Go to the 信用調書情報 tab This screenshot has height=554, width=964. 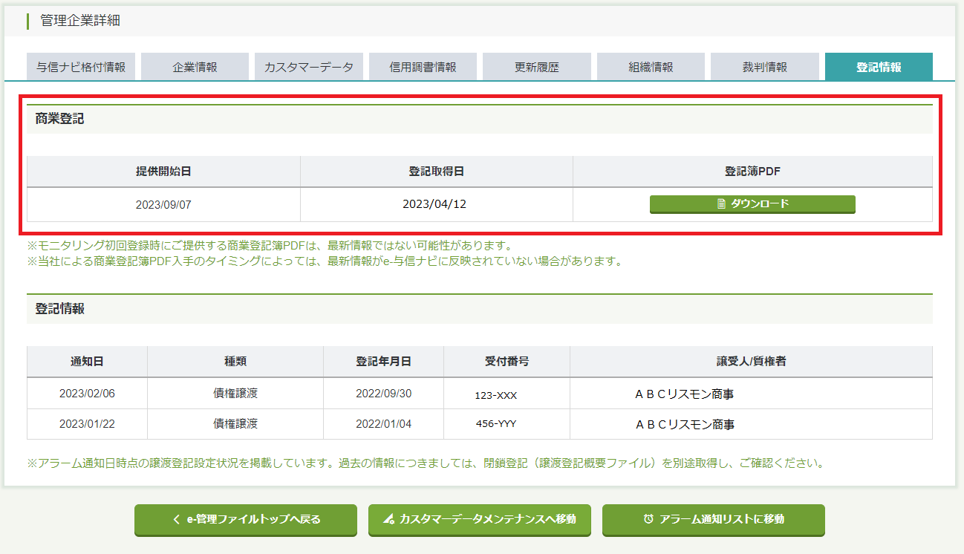coord(423,67)
